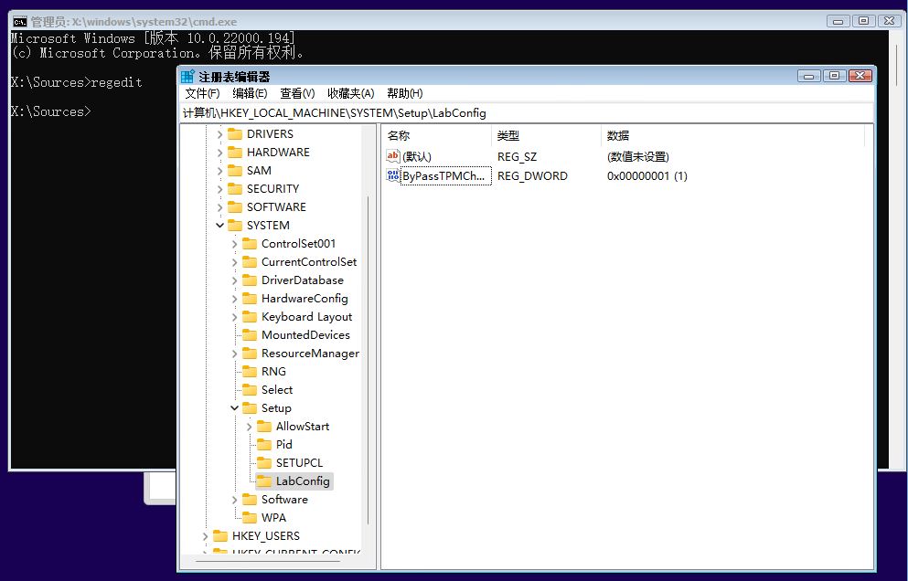This screenshot has width=908, height=581.
Task: Click the Setup folder icon
Action: coord(249,408)
